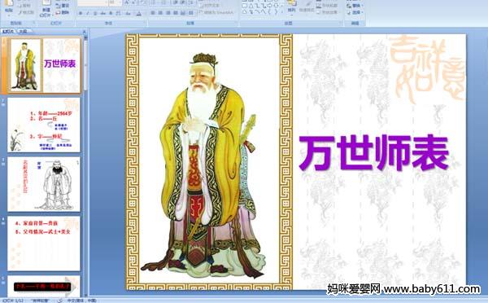
Task: Open the font color picker
Action: click(x=139, y=13)
